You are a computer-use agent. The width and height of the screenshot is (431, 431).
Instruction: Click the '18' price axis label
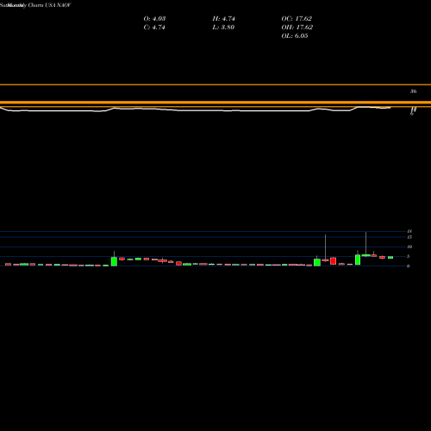(x=409, y=231)
